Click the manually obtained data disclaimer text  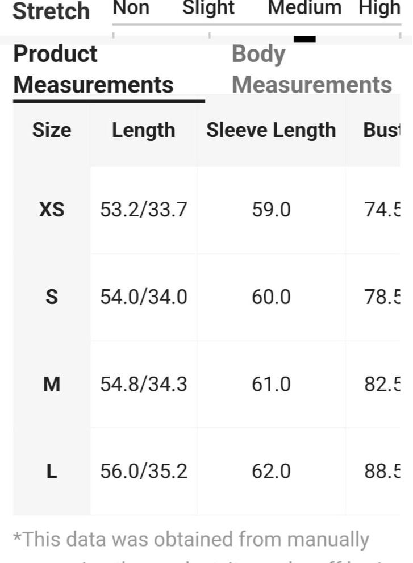point(191,540)
